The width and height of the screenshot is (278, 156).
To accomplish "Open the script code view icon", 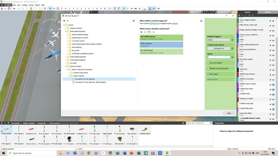I will (x=153, y=32).
